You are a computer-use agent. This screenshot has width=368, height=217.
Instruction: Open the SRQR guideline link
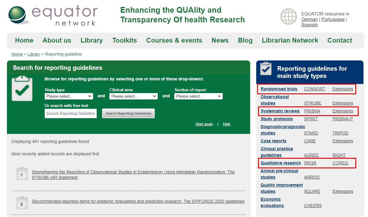click(310, 163)
